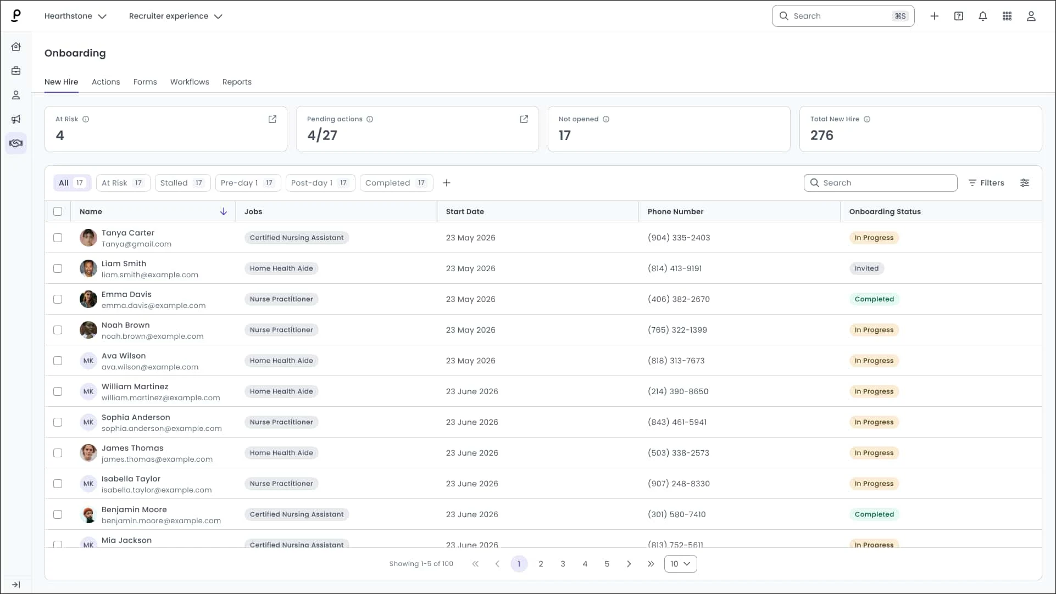Viewport: 1056px width, 594px height.
Task: Jump to last page double chevron
Action: pyautogui.click(x=651, y=564)
